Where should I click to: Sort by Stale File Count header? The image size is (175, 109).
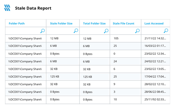[124, 23]
